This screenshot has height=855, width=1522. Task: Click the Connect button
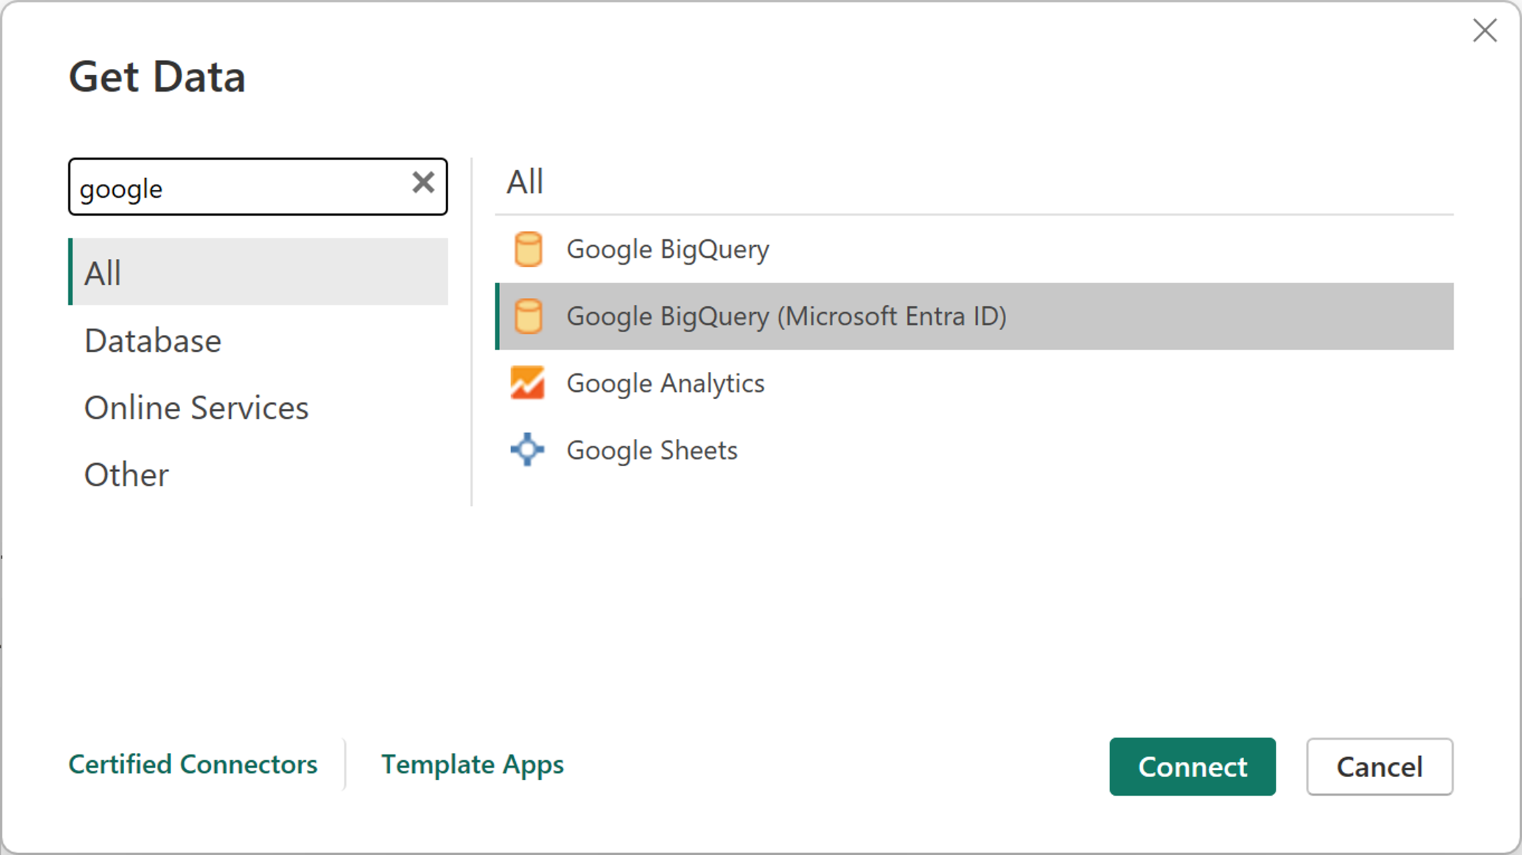(x=1193, y=766)
